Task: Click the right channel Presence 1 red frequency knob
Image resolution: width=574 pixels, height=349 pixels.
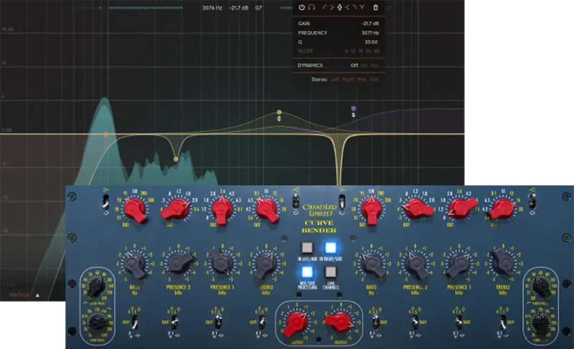Action: click(462, 209)
